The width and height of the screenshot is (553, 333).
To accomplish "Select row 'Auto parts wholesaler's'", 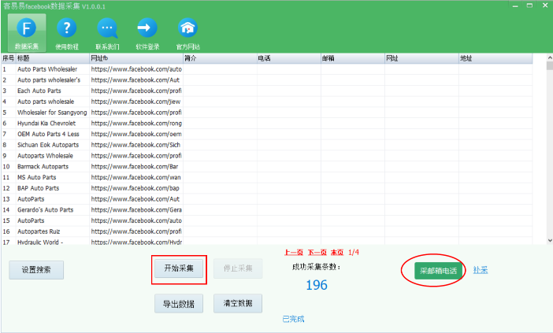I will click(x=266, y=80).
